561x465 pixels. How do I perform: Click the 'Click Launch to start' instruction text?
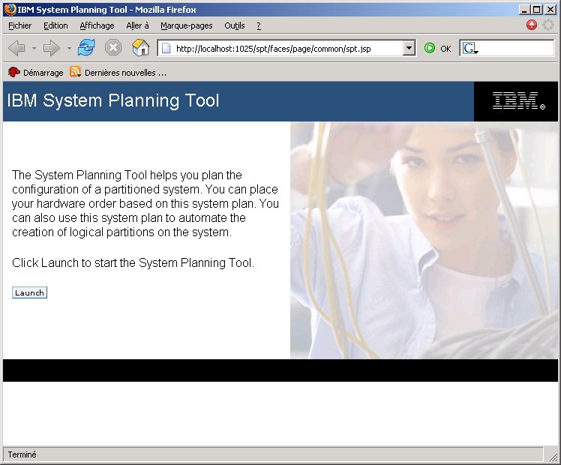click(x=133, y=263)
